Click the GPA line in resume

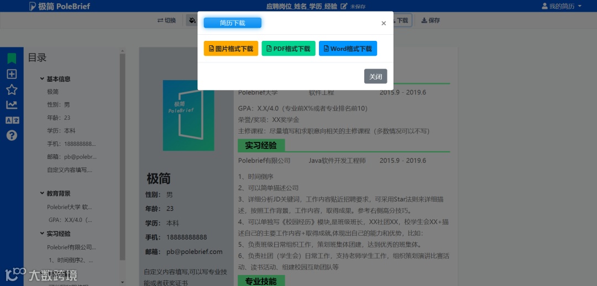coord(303,108)
